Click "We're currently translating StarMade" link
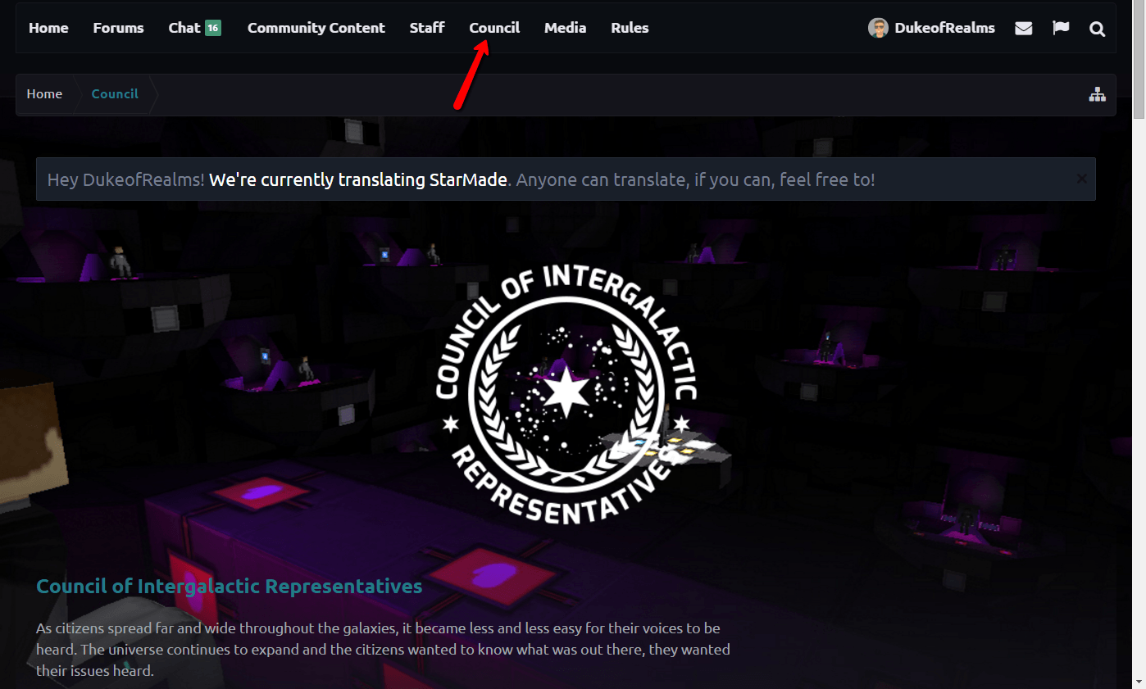This screenshot has height=689, width=1146. (x=357, y=179)
